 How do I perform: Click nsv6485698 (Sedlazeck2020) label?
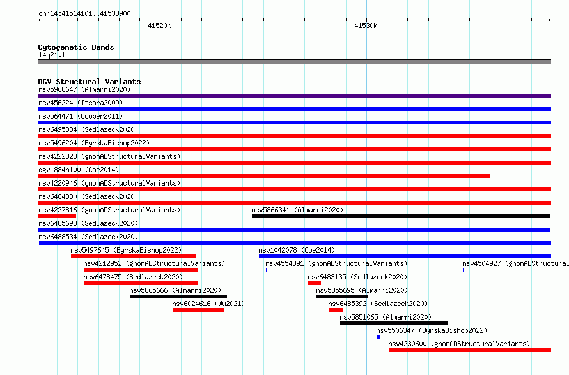tap(88, 223)
